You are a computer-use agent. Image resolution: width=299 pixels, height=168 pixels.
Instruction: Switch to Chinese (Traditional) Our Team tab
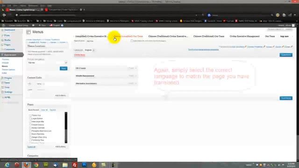point(209,36)
